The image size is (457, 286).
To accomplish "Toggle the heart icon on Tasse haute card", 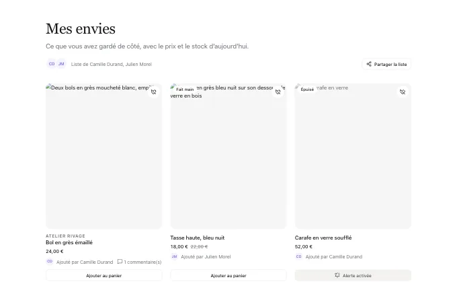I will [278, 92].
